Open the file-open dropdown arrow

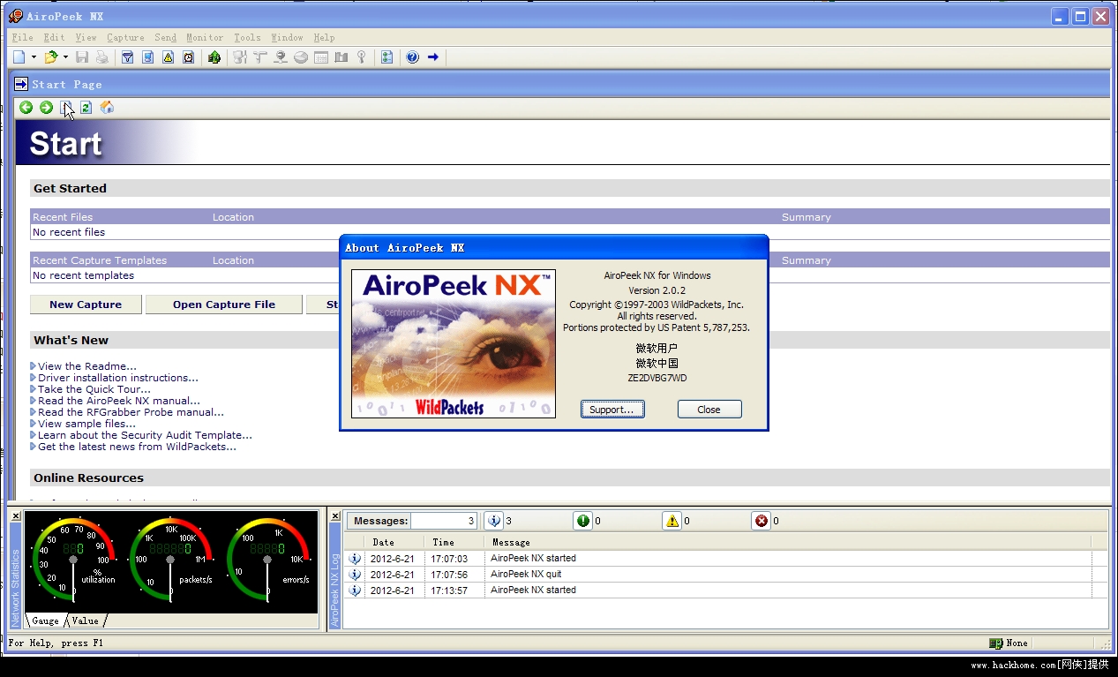point(64,57)
